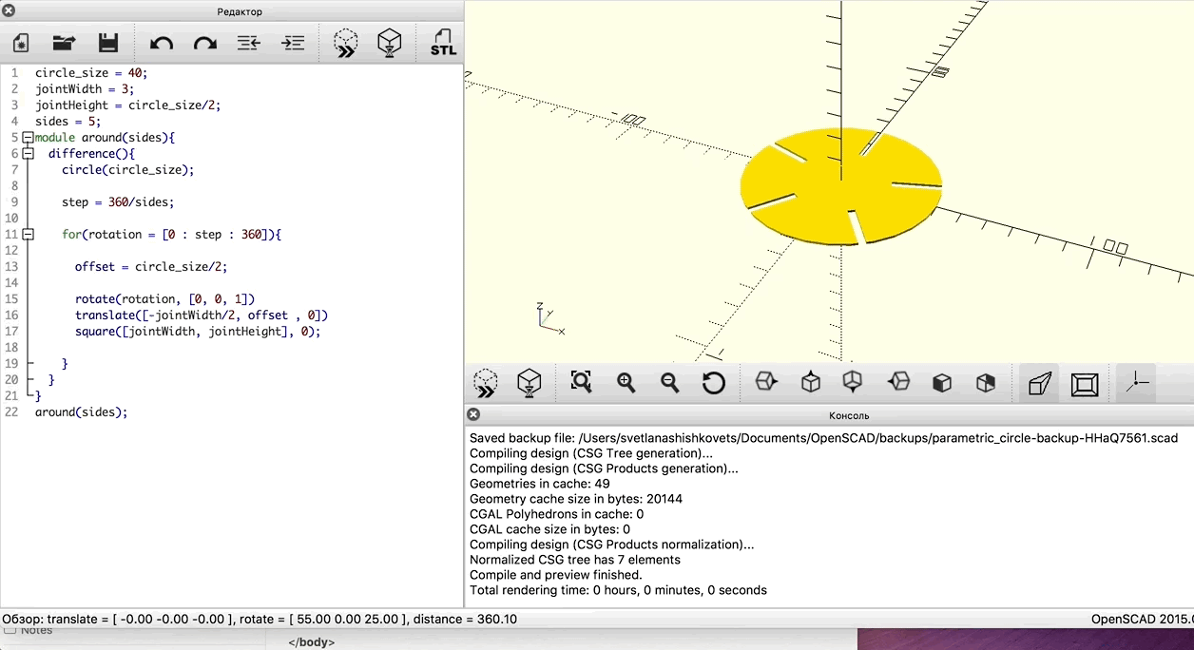Click the View All magnifier icon

point(581,382)
